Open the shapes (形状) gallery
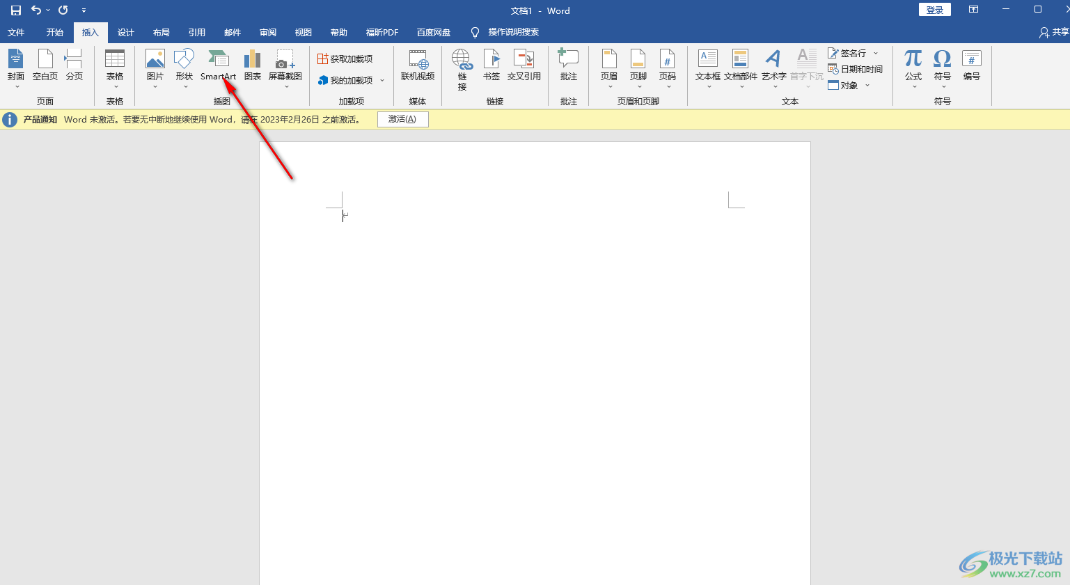The width and height of the screenshot is (1070, 585). [x=184, y=68]
